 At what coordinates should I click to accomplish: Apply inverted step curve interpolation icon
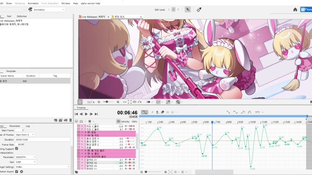pyautogui.click(x=250, y=112)
